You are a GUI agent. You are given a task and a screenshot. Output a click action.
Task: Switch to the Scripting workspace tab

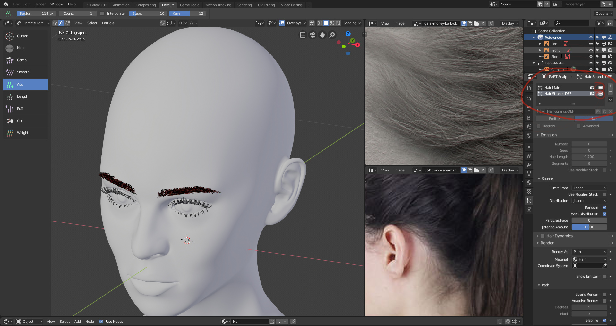pos(244,5)
